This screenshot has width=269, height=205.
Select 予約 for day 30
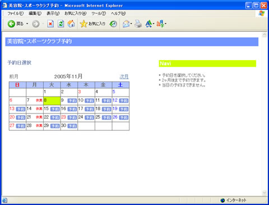pos(72,126)
